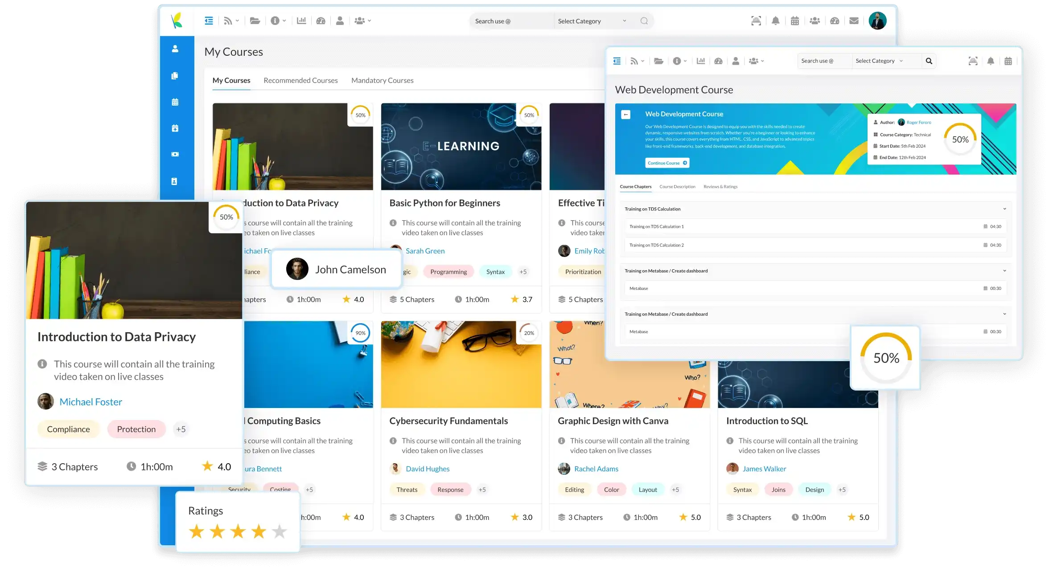Click the profile icon in blue sidebar

point(175,49)
